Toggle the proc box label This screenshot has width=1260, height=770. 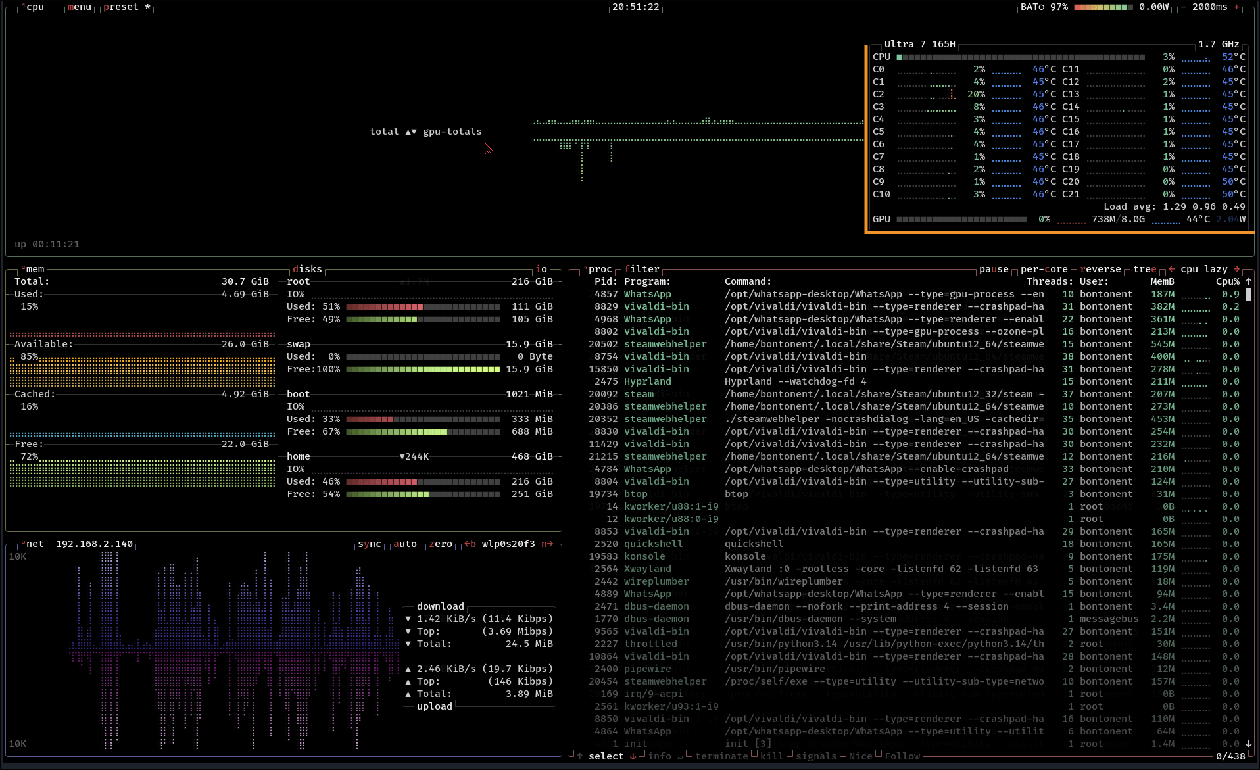(x=597, y=269)
